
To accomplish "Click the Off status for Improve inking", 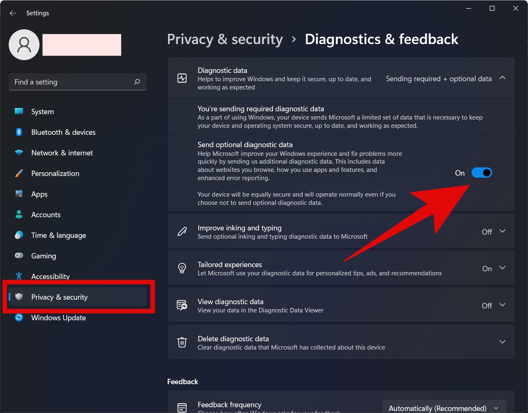I will (487, 232).
